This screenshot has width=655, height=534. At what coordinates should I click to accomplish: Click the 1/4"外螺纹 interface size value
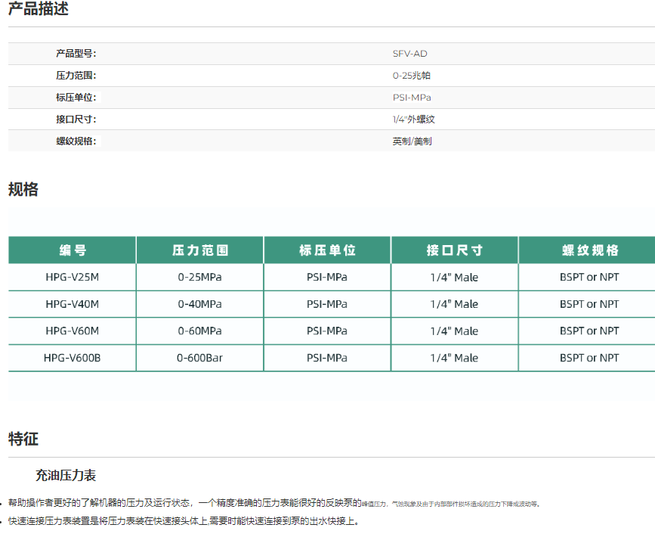pyautogui.click(x=413, y=120)
